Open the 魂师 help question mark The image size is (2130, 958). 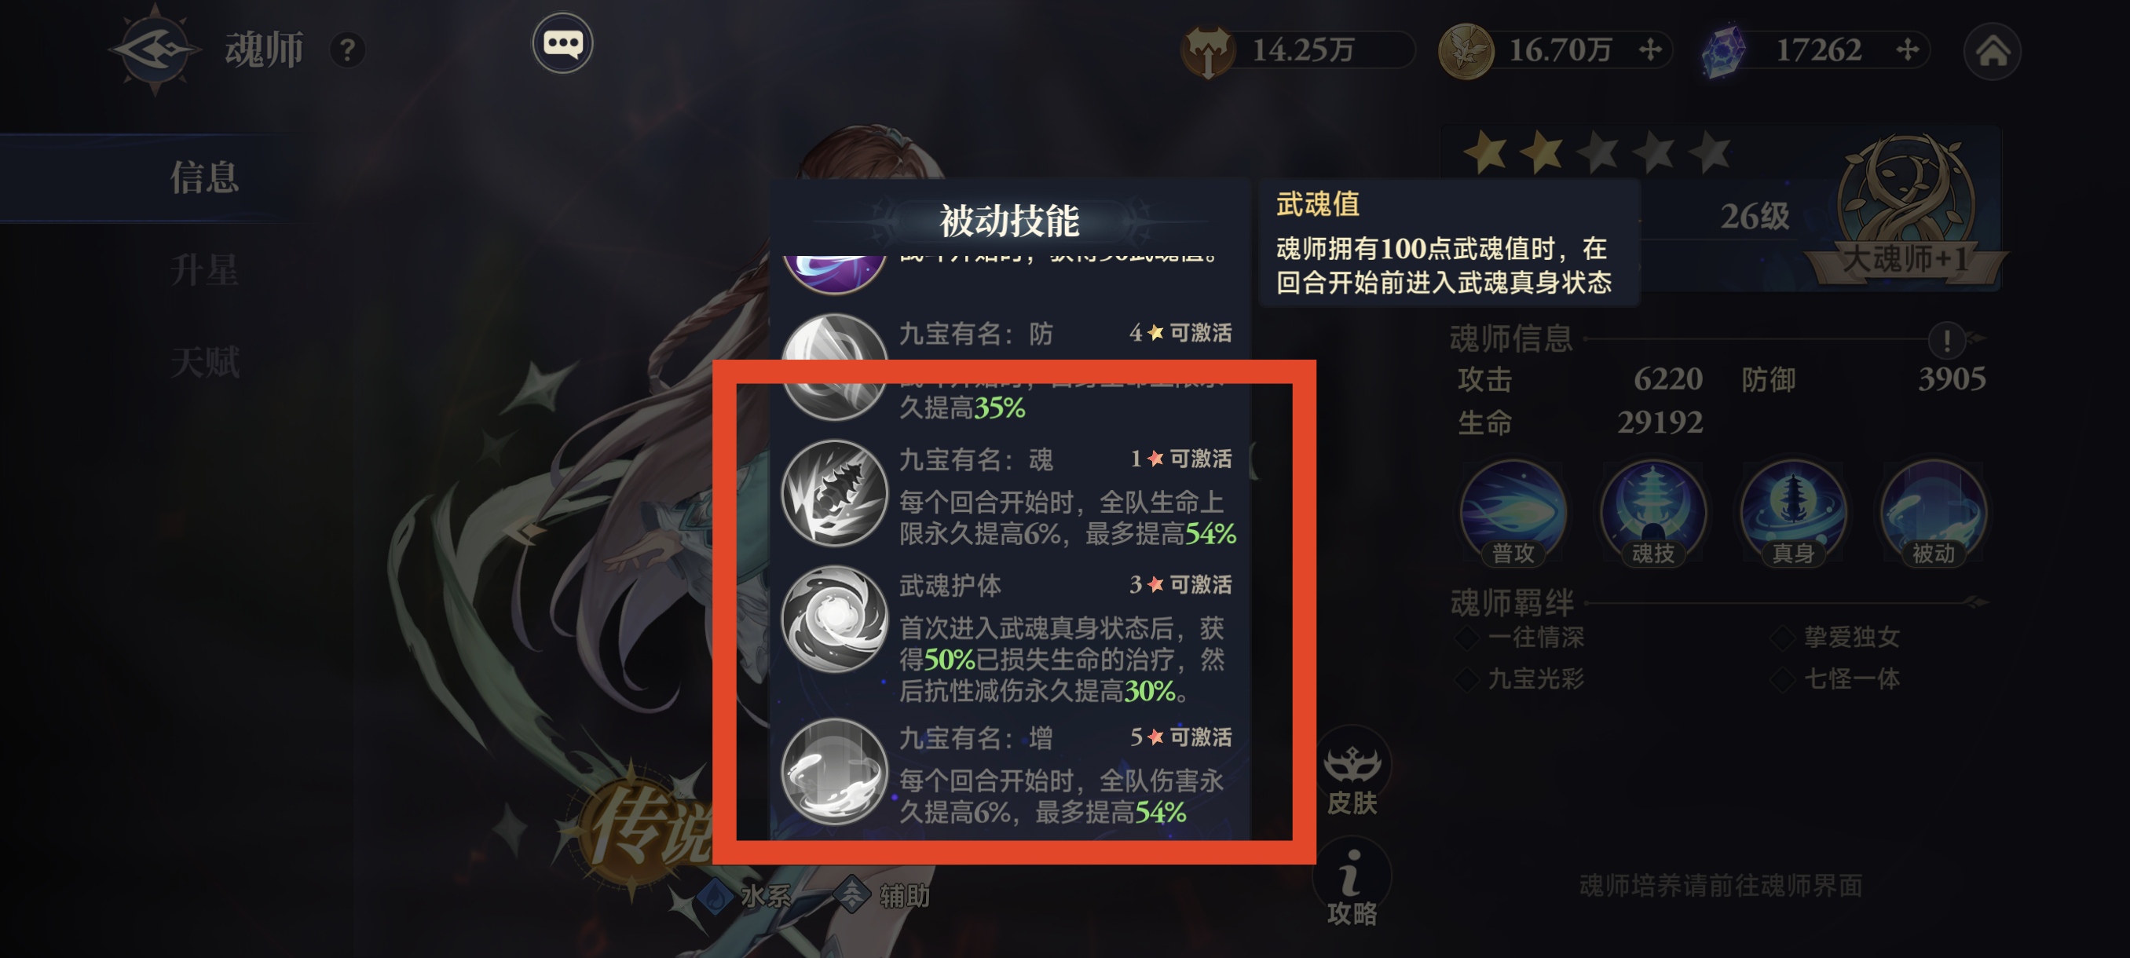(347, 50)
